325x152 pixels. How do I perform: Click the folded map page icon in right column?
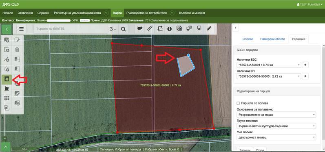point(17,69)
